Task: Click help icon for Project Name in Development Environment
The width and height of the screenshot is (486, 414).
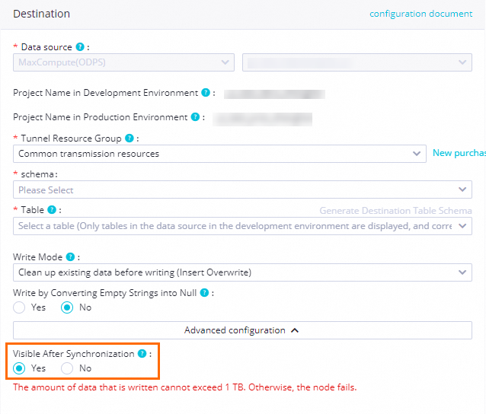Action: (205, 93)
